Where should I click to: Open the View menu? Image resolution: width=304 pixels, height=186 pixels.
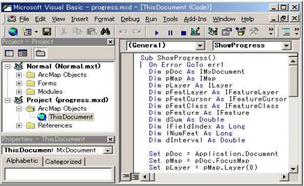click(58, 19)
